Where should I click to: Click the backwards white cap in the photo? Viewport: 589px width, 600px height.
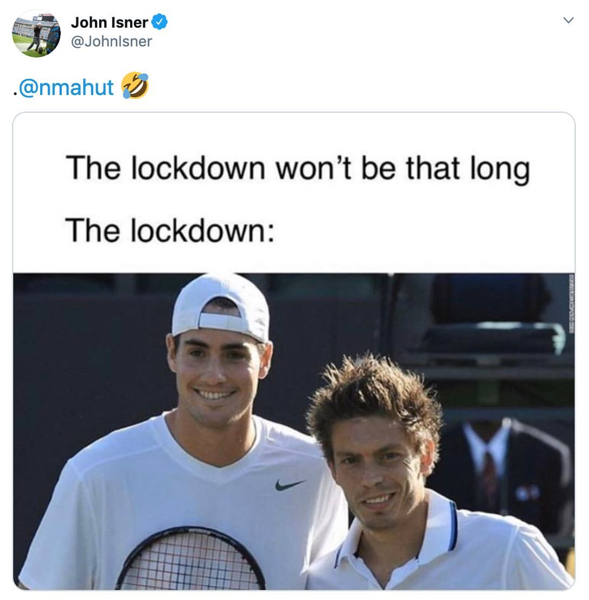click(x=221, y=308)
